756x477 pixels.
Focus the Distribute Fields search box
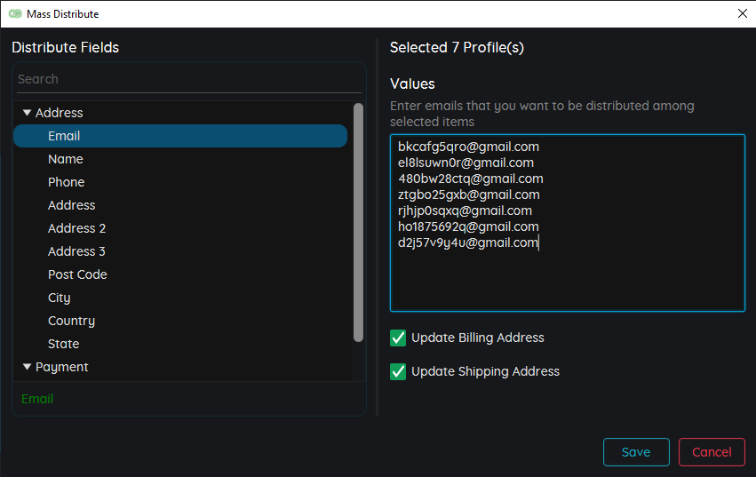pos(189,79)
